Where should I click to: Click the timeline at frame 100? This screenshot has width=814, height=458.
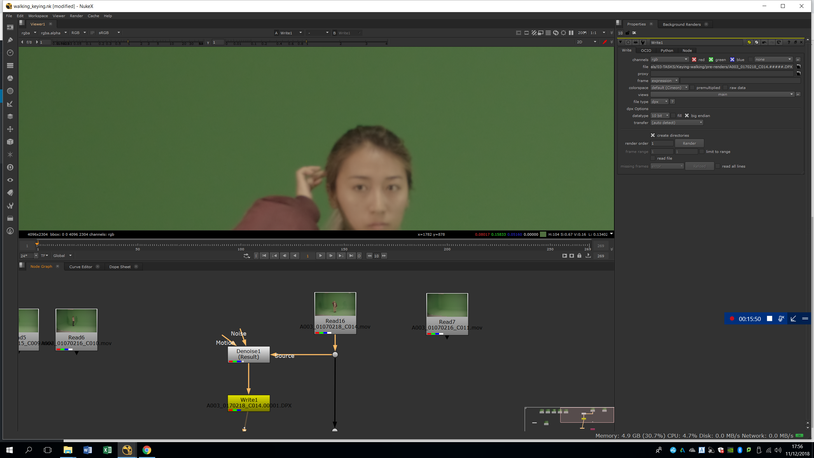pos(241,245)
